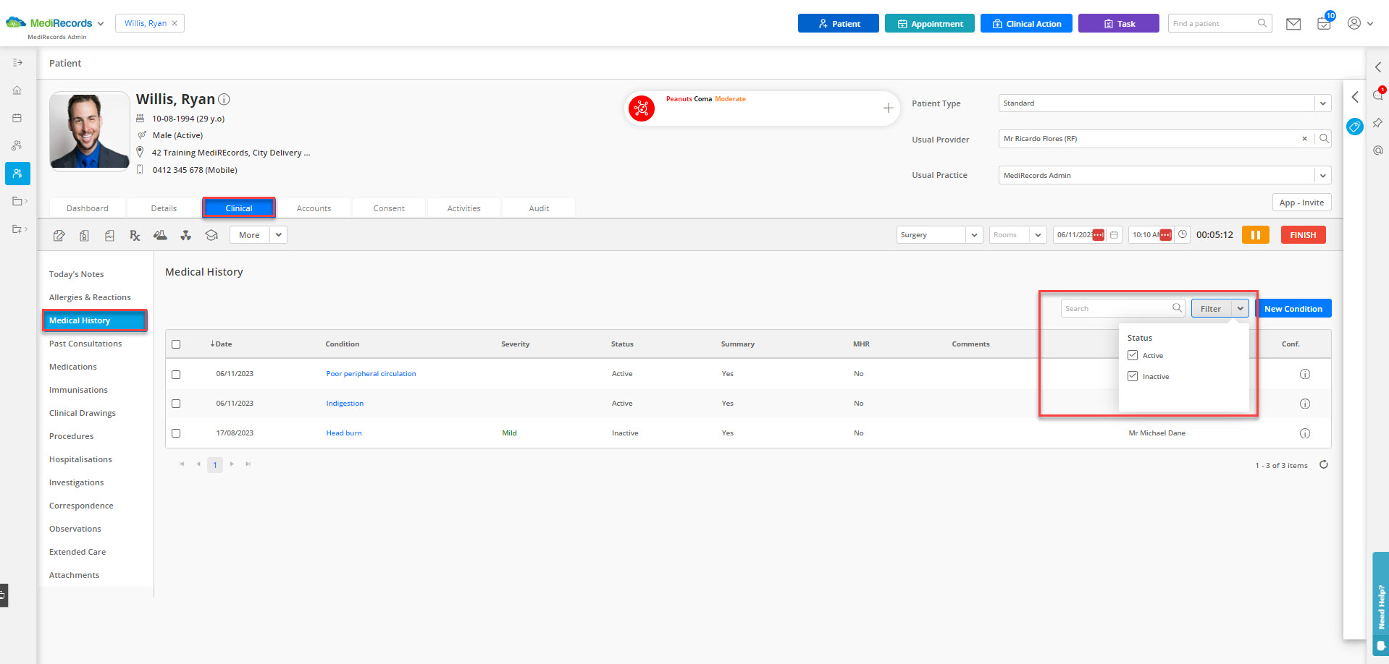Image resolution: width=1389 pixels, height=664 pixels.
Task: Select all rows with the header checkbox
Action: (176, 344)
